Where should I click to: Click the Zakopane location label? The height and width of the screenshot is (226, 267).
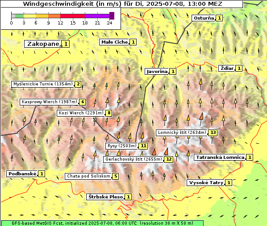[x=42, y=44]
